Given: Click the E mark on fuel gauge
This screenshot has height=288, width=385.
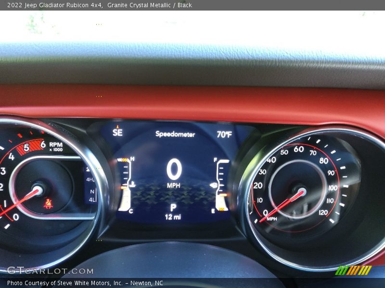Looking at the screenshot, I should [213, 211].
